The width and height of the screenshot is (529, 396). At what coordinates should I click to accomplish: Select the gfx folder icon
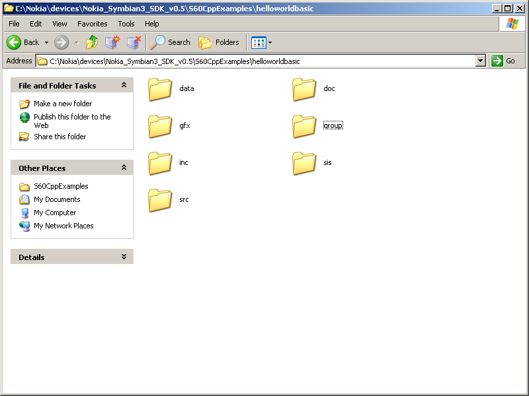(160, 126)
